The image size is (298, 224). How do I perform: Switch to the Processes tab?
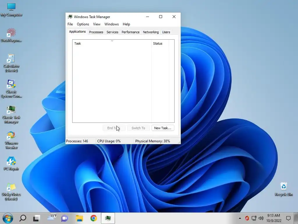96,32
